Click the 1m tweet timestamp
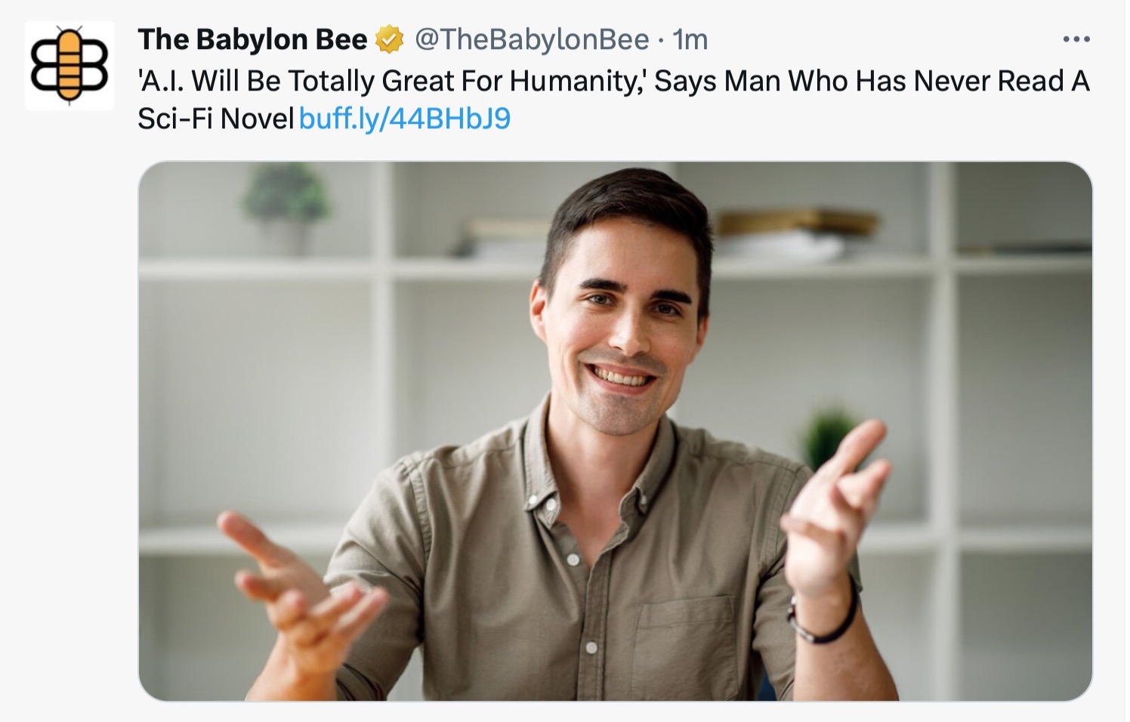 [690, 39]
